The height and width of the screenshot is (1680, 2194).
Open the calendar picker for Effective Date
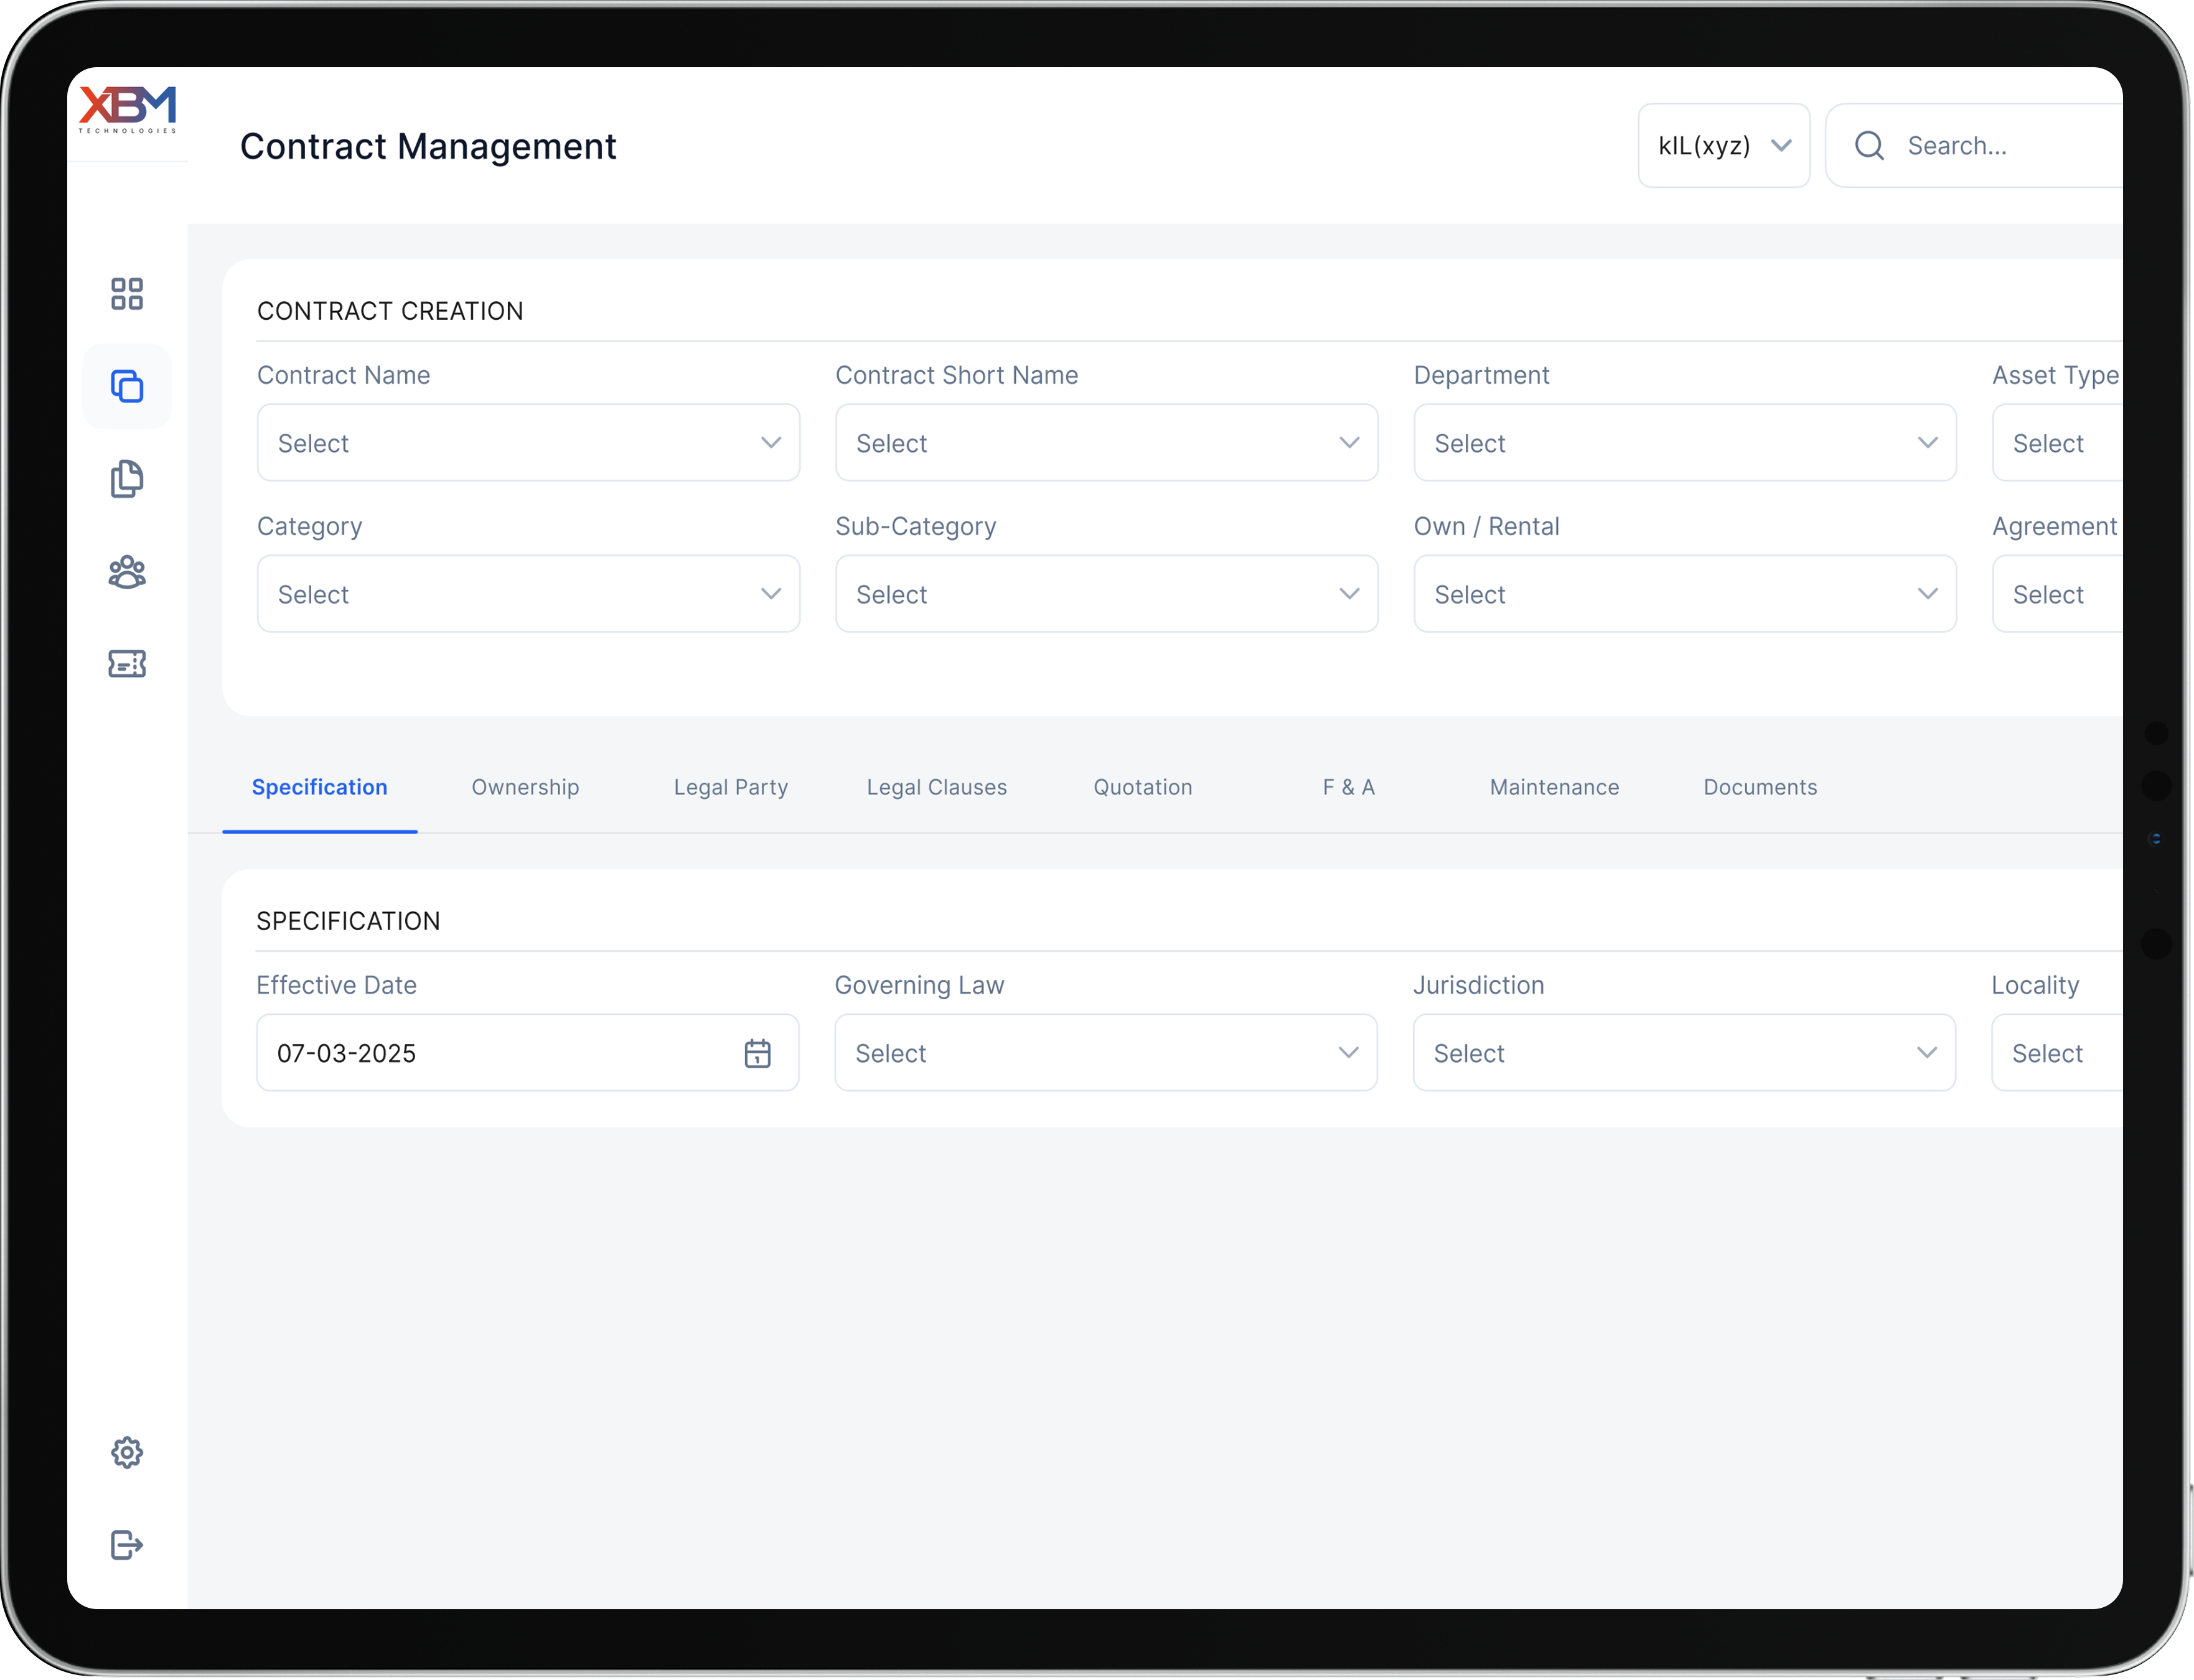point(757,1053)
